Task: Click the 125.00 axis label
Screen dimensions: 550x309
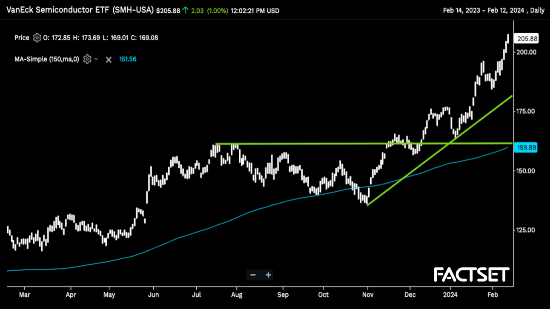Action: [527, 230]
